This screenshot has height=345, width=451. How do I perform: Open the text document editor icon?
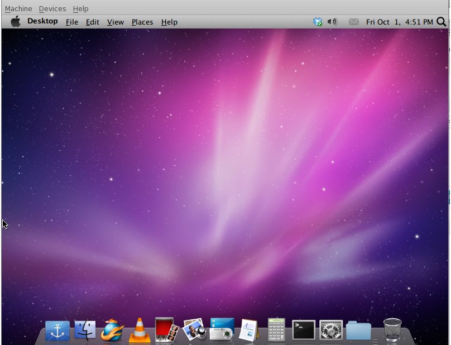[x=248, y=330]
